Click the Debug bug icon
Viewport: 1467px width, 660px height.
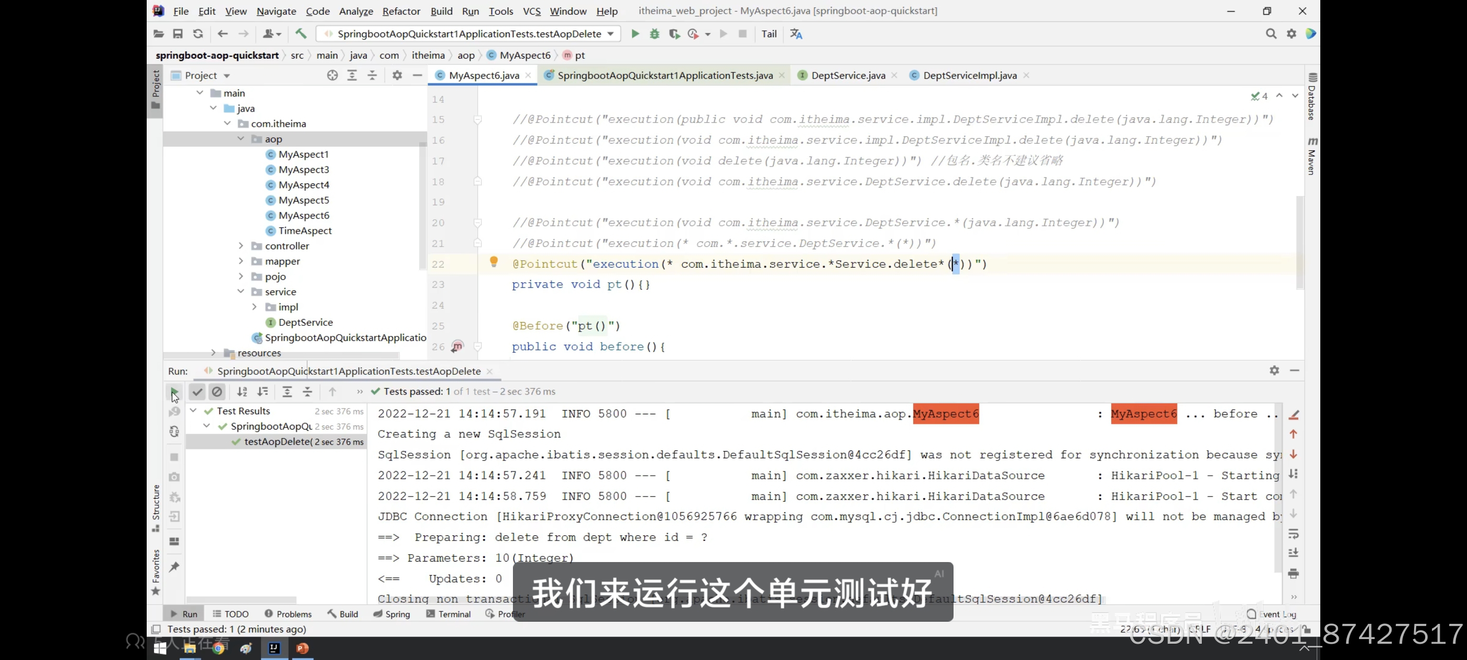coord(654,34)
